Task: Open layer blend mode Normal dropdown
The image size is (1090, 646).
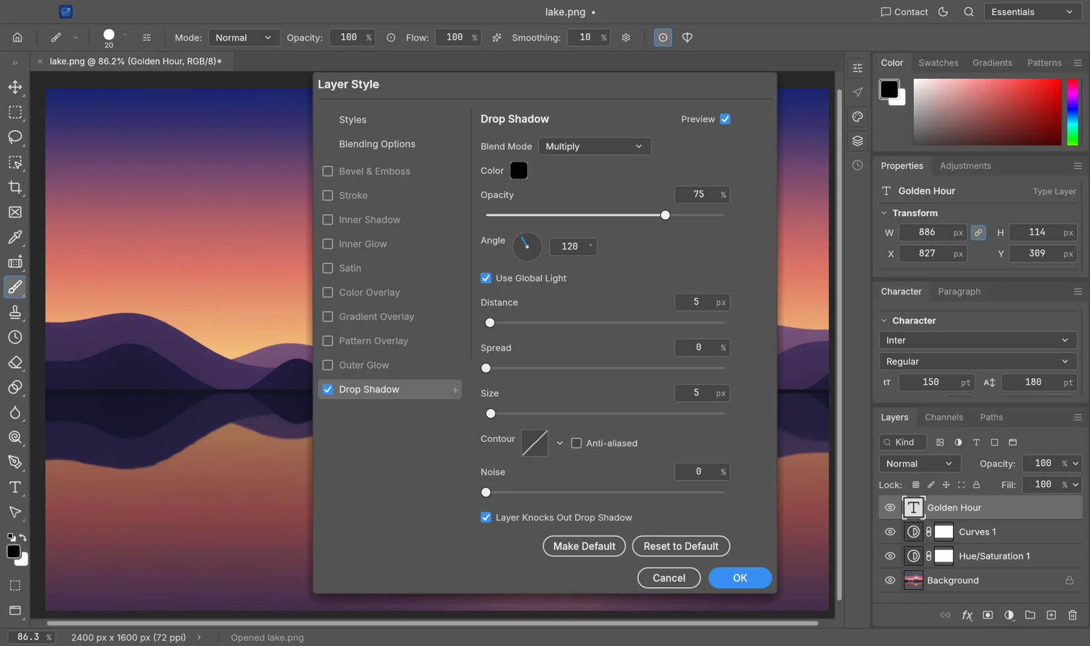Action: tap(919, 464)
